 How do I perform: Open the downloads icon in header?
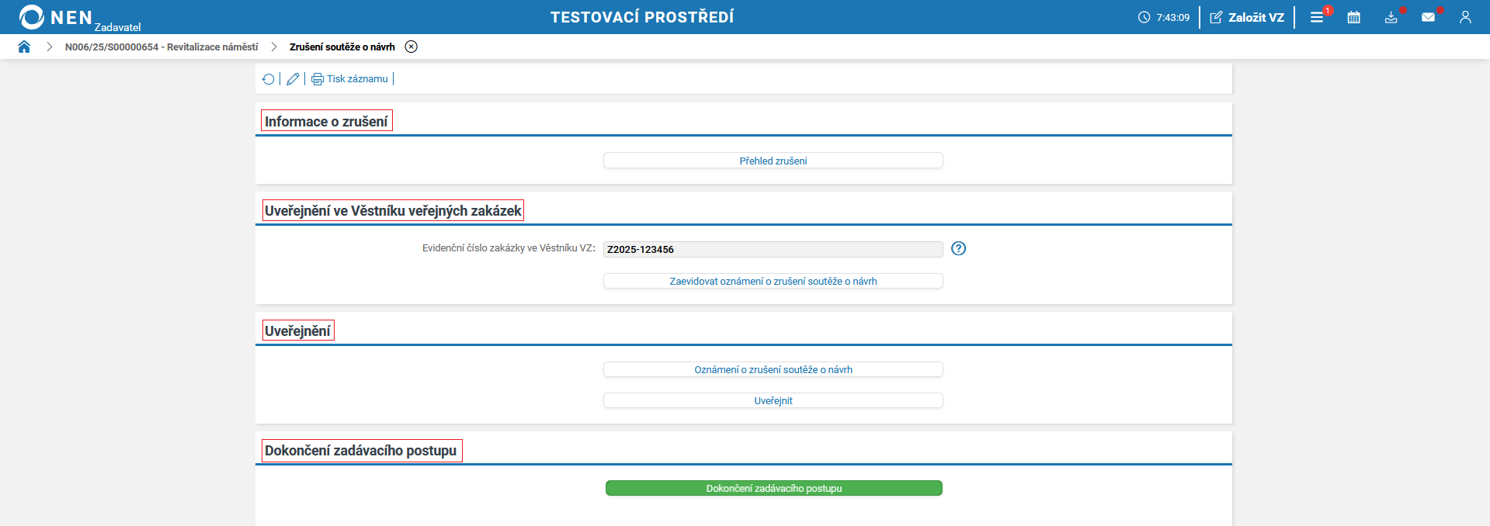[1391, 17]
